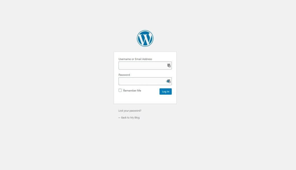Open password manager icon in username field

(x=169, y=66)
